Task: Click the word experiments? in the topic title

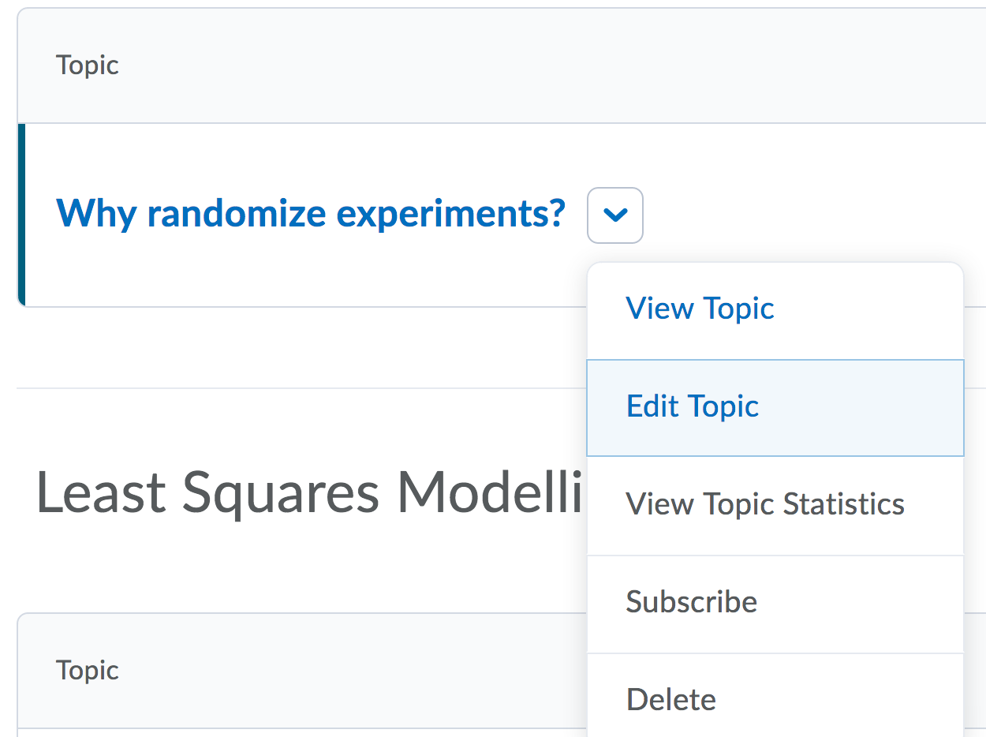Action: (x=450, y=213)
